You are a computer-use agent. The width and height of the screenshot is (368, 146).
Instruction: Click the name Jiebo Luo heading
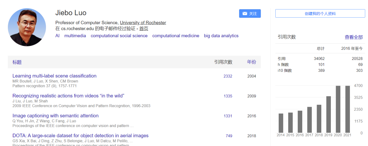pyautogui.click(x=71, y=13)
